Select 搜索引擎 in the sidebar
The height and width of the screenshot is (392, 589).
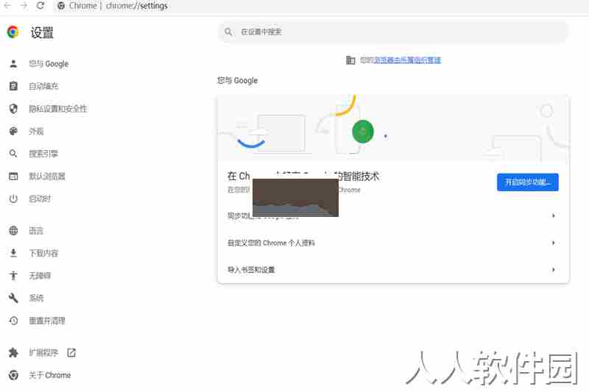point(43,154)
